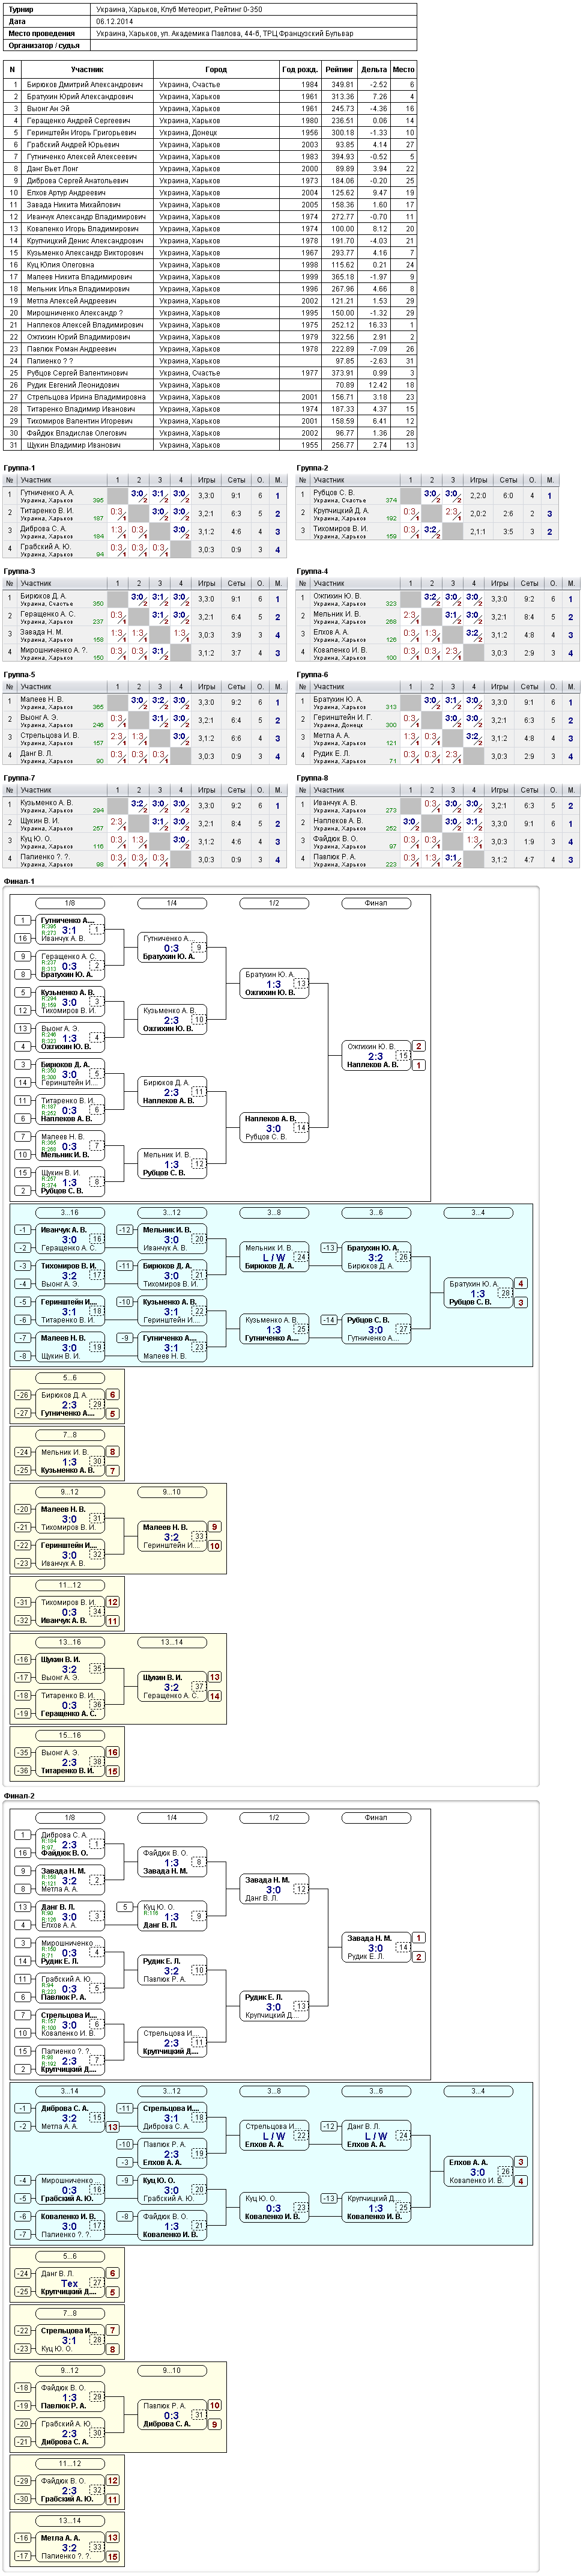Click the Финал-2 section heading
The image size is (586, 2576).
point(19,1796)
